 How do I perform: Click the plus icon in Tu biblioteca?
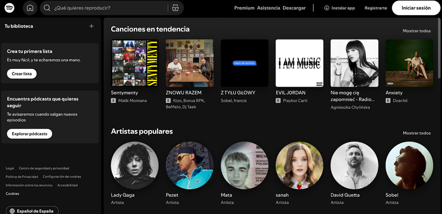tap(91, 26)
